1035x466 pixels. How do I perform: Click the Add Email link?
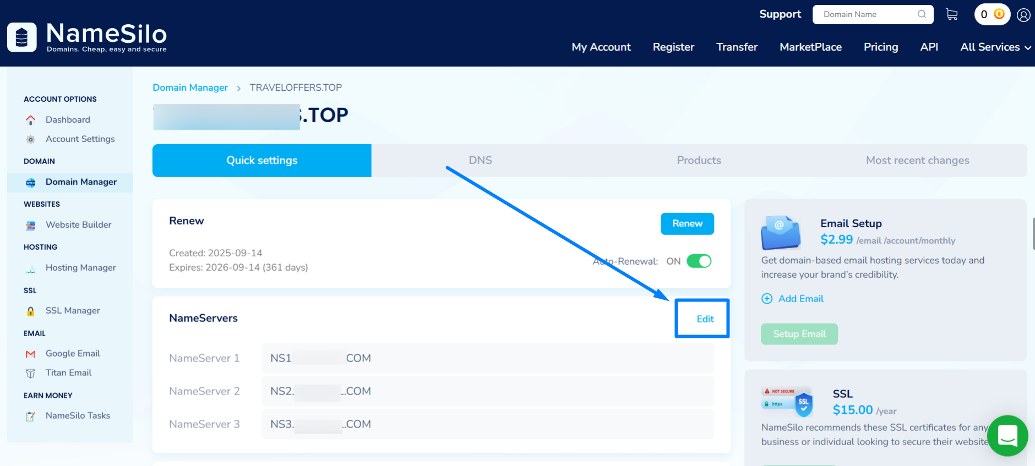[x=800, y=299]
